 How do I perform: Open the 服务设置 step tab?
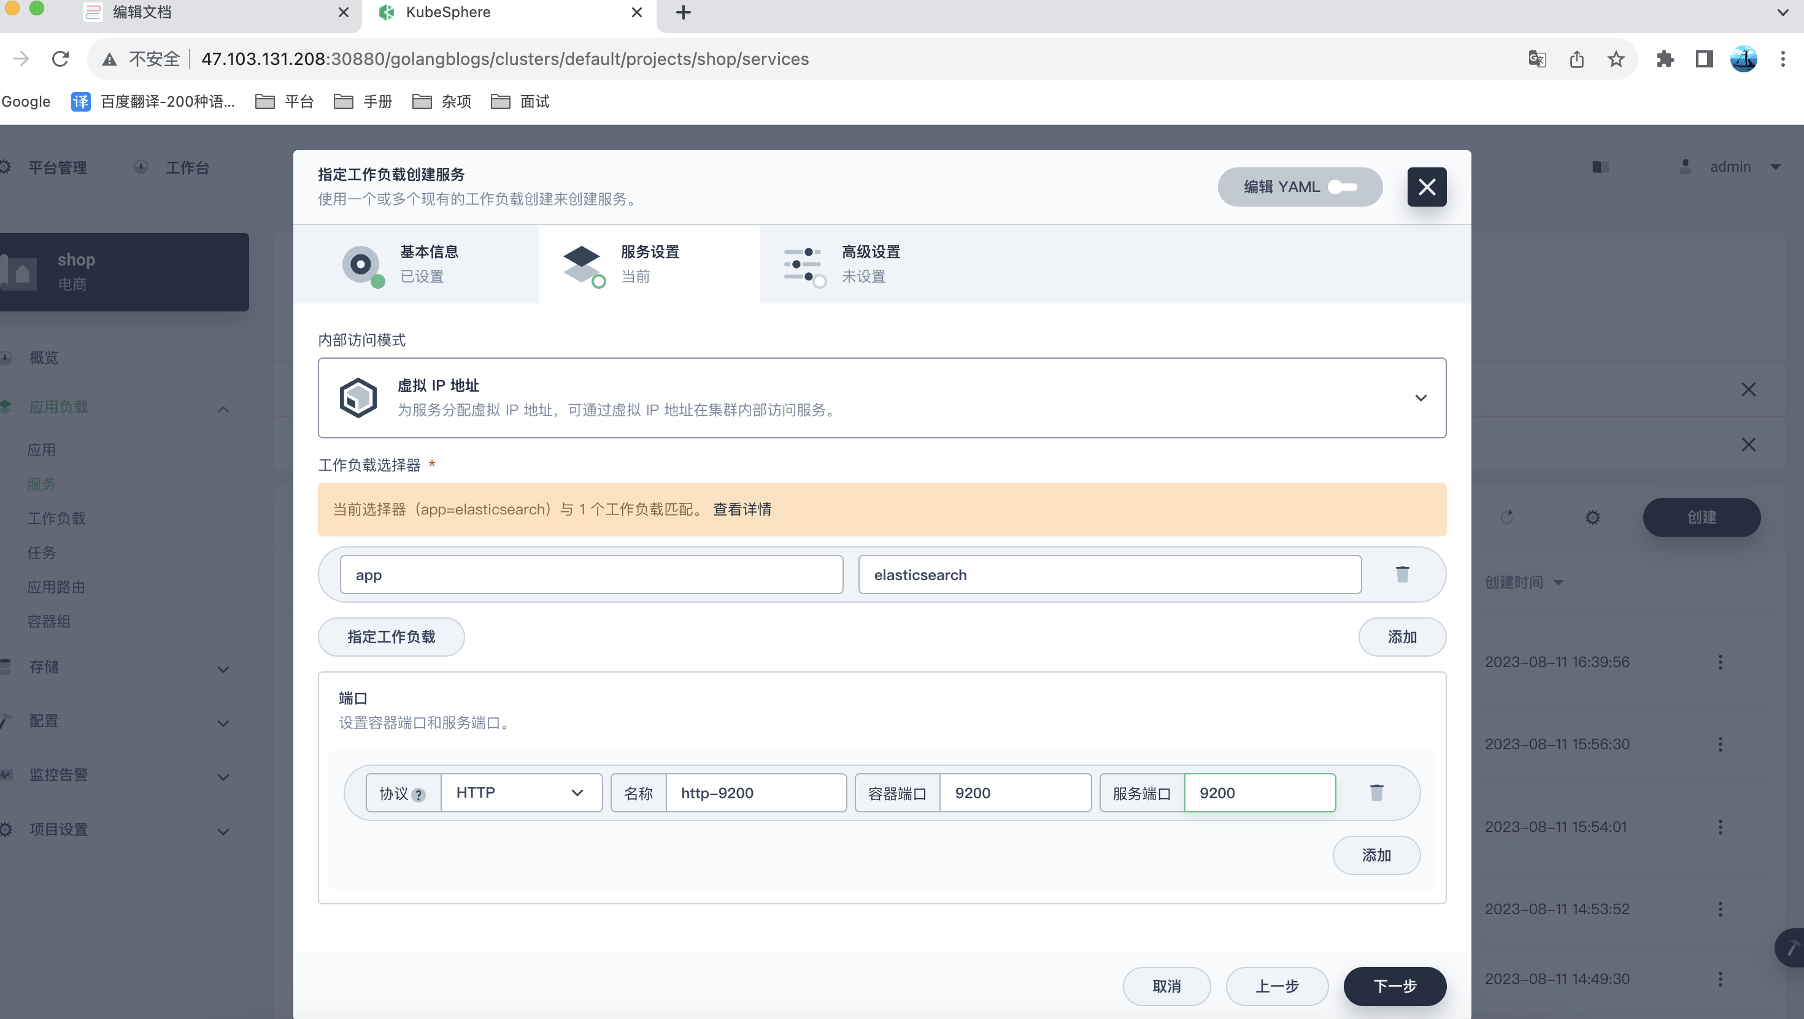pos(649,264)
